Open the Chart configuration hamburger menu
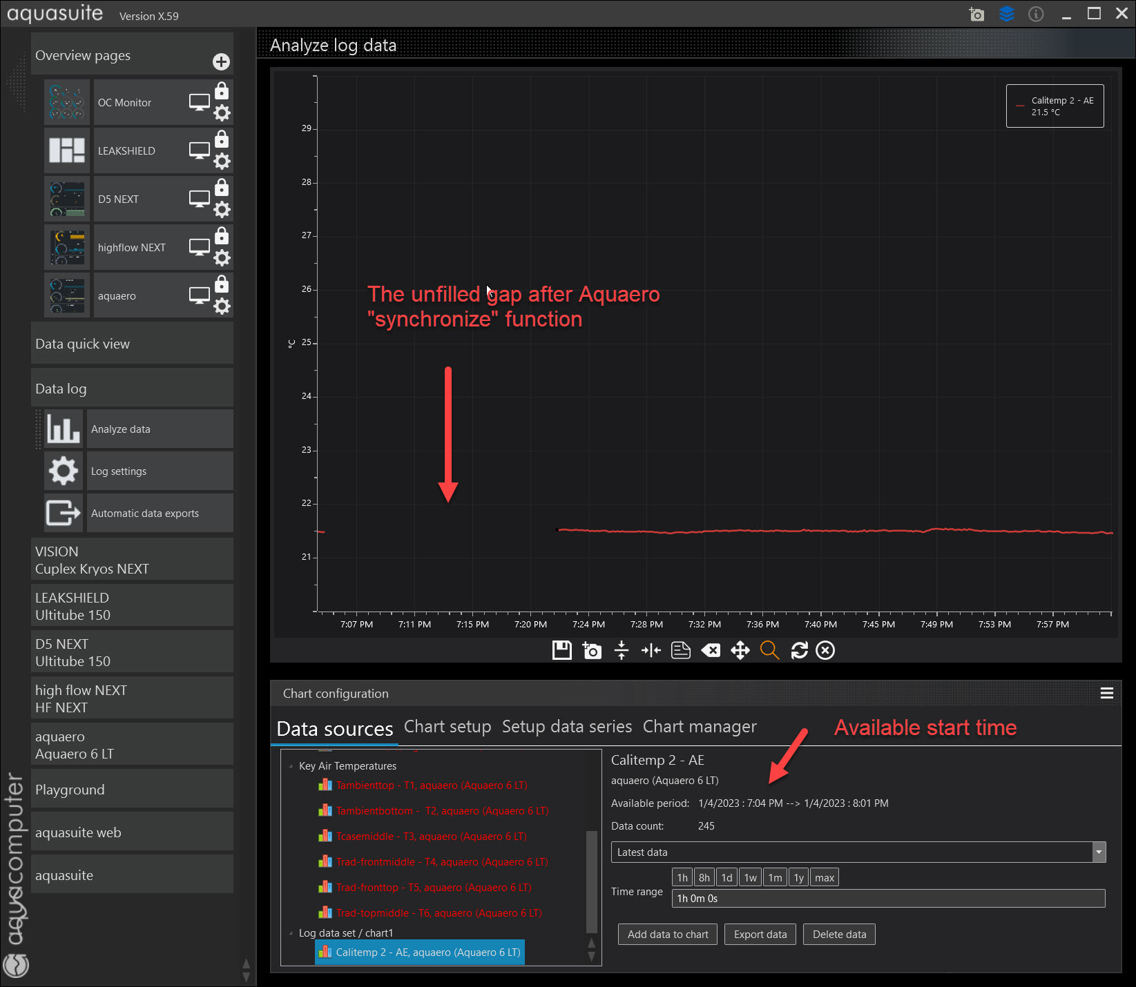This screenshot has width=1136, height=987. (x=1106, y=694)
